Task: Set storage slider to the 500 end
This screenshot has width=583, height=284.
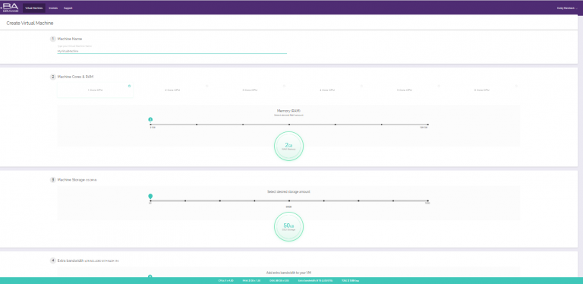Action: [x=428, y=200]
